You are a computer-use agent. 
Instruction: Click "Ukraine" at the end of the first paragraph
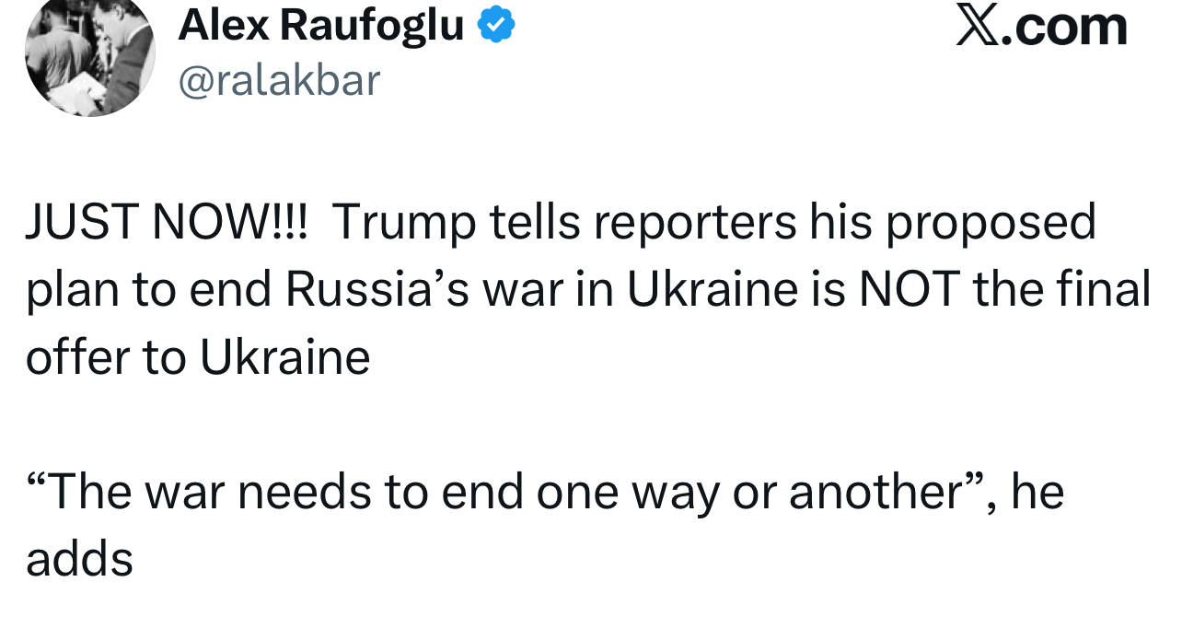tap(284, 356)
